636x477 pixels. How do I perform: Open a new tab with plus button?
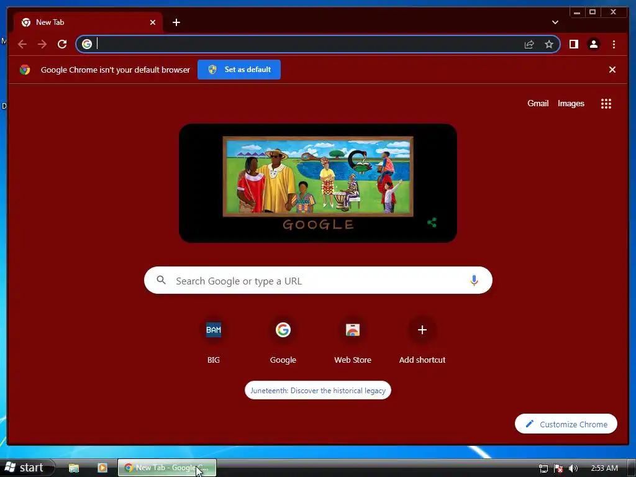click(176, 22)
